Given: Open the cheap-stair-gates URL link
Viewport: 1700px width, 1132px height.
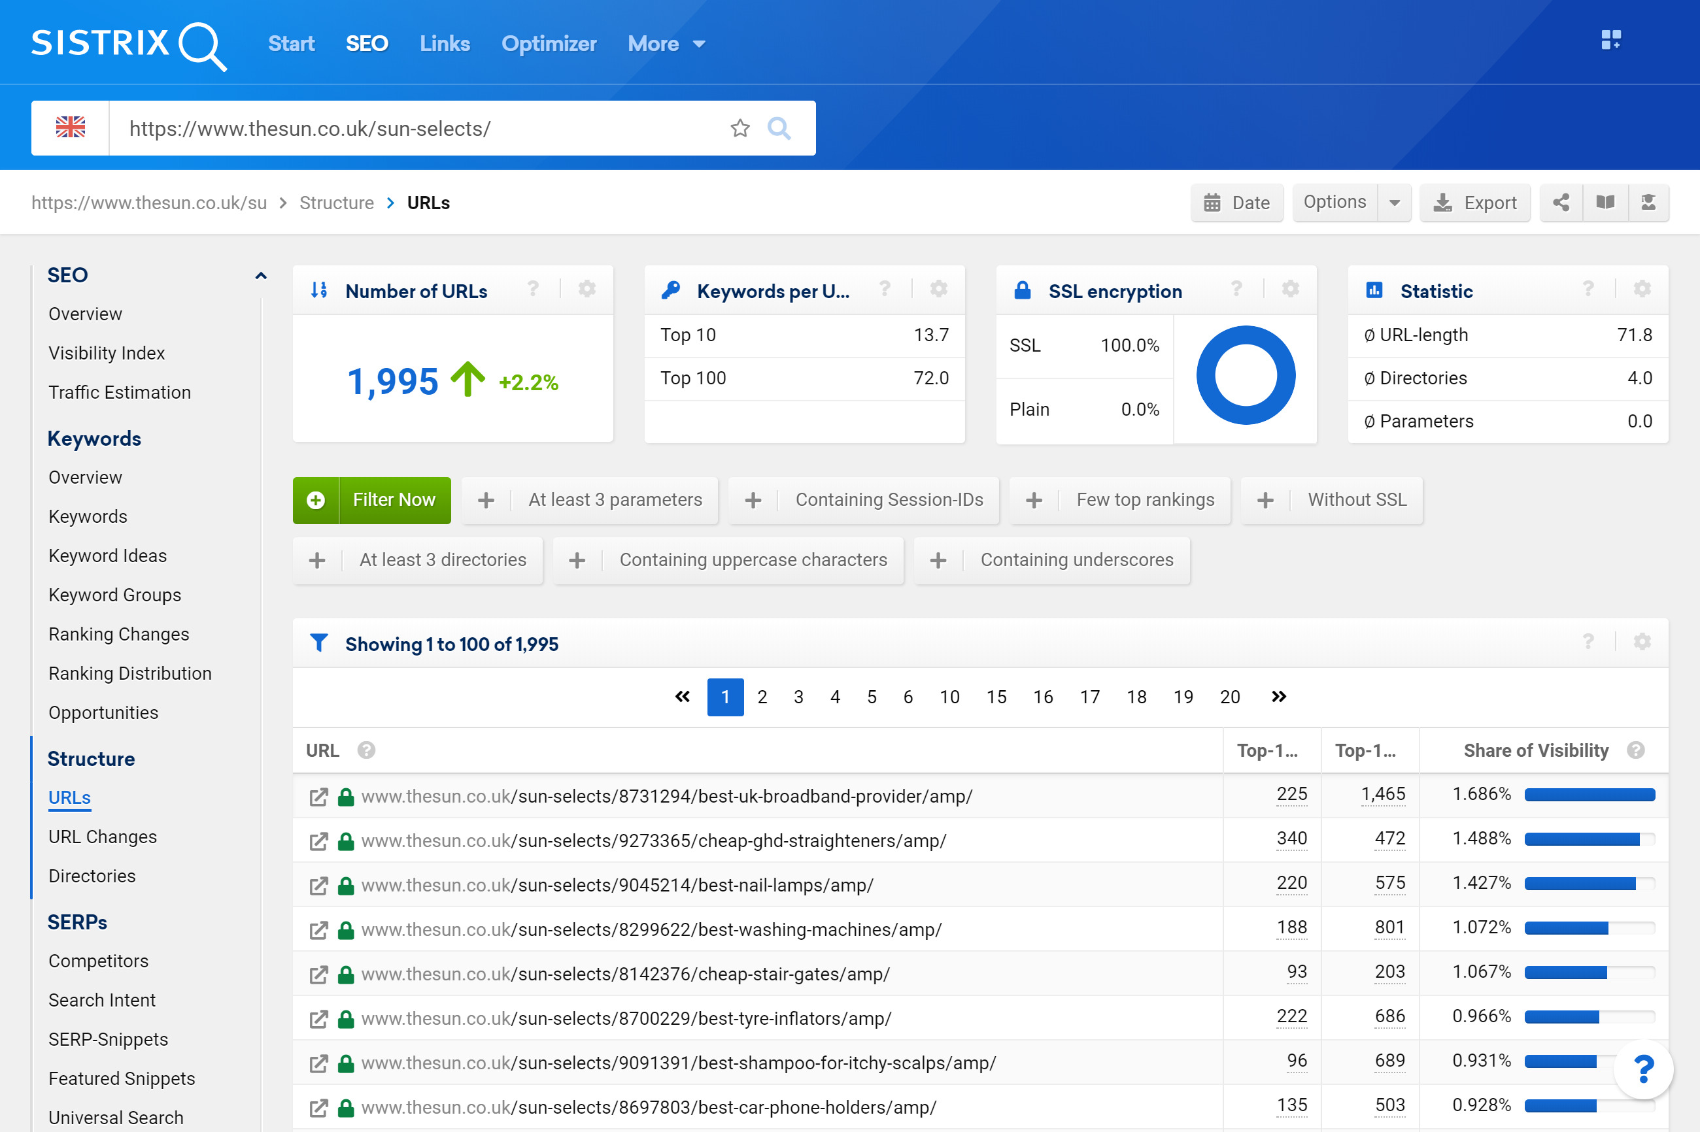Looking at the screenshot, I should tap(625, 974).
